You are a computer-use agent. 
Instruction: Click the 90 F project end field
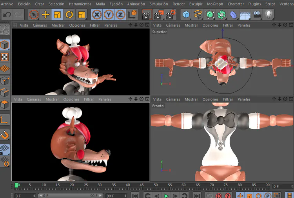(116, 196)
